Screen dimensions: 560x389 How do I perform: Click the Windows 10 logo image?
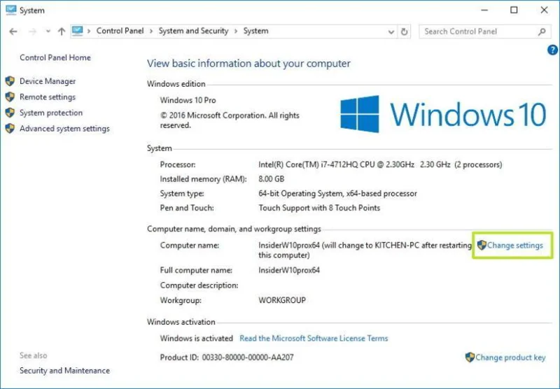[x=443, y=114]
